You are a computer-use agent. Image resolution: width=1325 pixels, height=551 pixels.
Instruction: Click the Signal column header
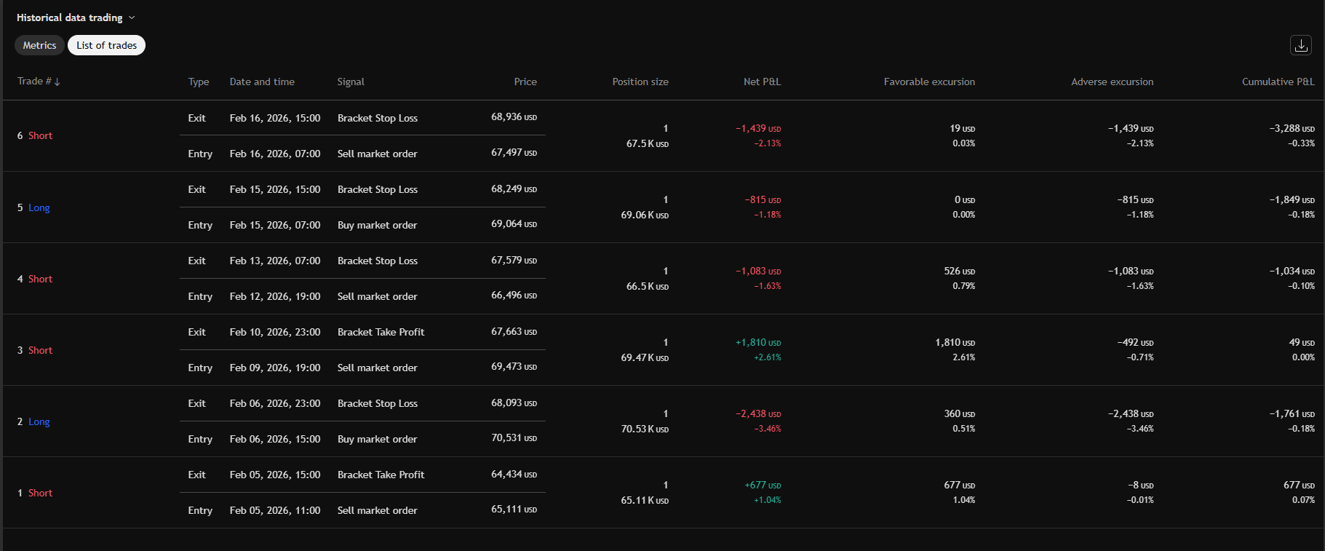coord(351,82)
